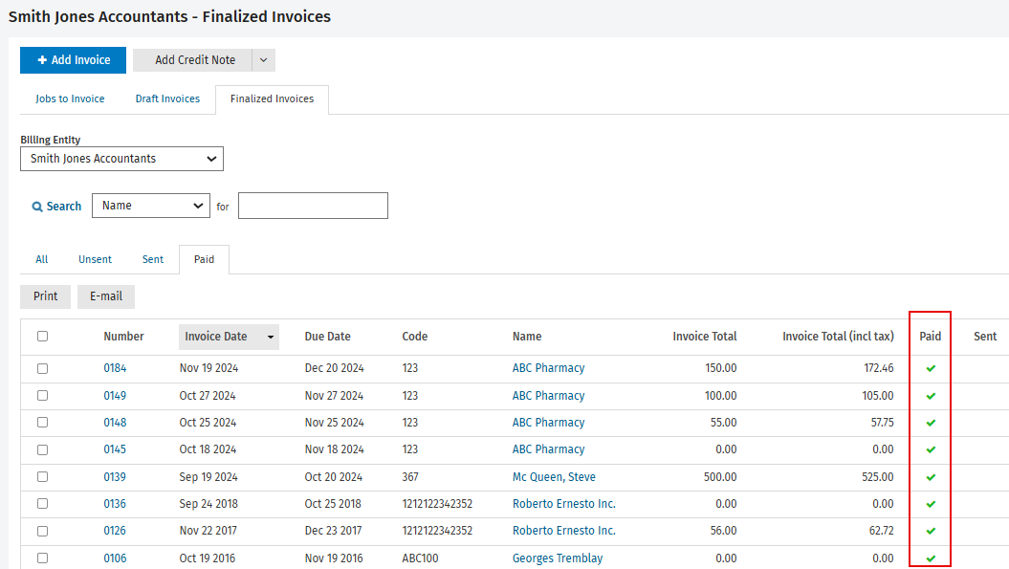Check the box for invoice 0145
This screenshot has width=1009, height=569.
click(42, 449)
